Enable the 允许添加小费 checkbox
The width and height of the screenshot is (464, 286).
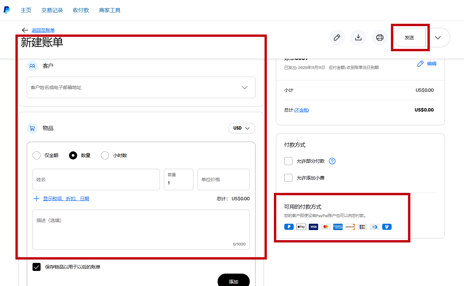pyautogui.click(x=288, y=178)
